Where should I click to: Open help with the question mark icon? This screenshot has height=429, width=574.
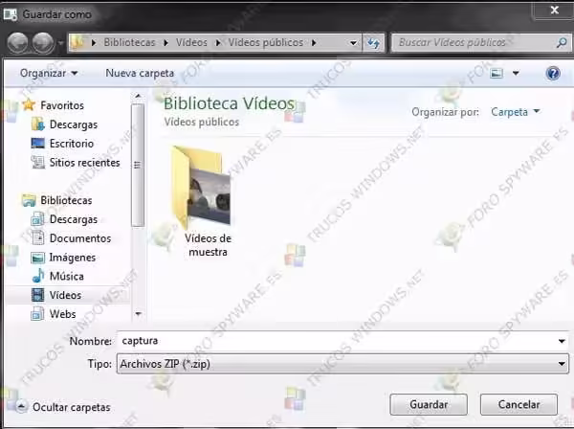553,74
